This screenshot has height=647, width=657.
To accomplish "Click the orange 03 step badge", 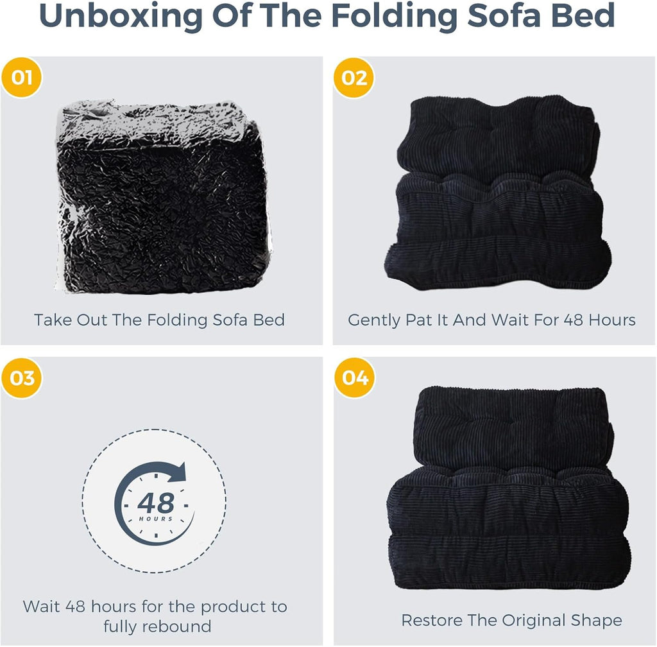I will click(x=22, y=378).
